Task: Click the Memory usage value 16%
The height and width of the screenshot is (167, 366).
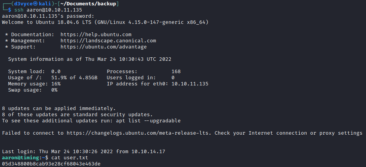Action: [56, 84]
